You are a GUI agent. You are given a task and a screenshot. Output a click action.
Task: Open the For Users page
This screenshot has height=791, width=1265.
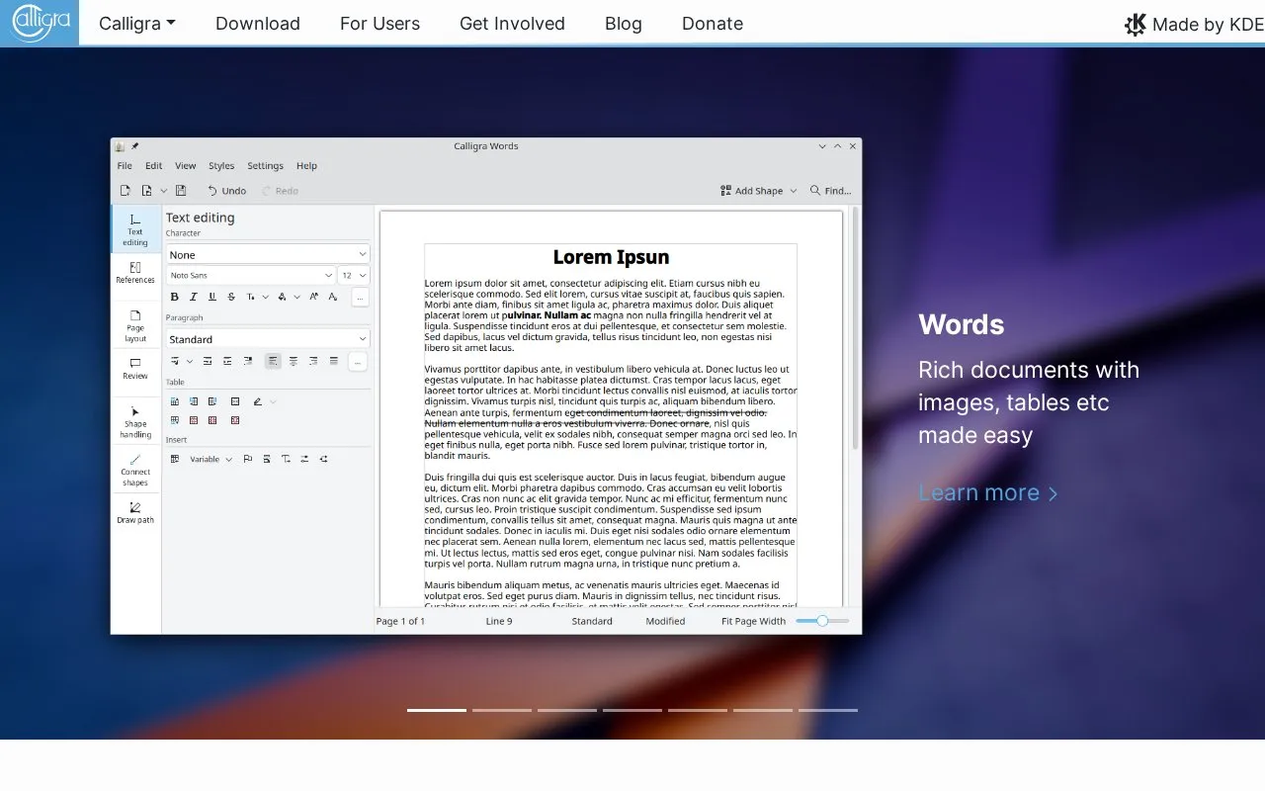(x=379, y=24)
